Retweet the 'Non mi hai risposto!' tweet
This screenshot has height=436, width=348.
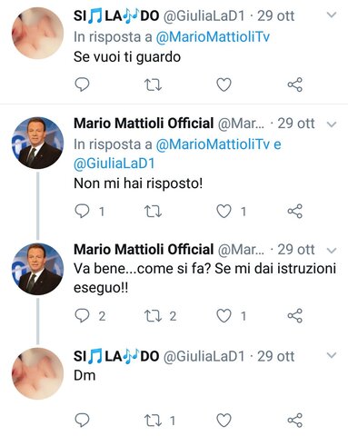153,212
